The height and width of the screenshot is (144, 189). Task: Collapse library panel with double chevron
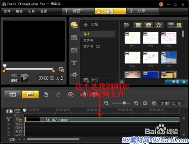point(122,82)
